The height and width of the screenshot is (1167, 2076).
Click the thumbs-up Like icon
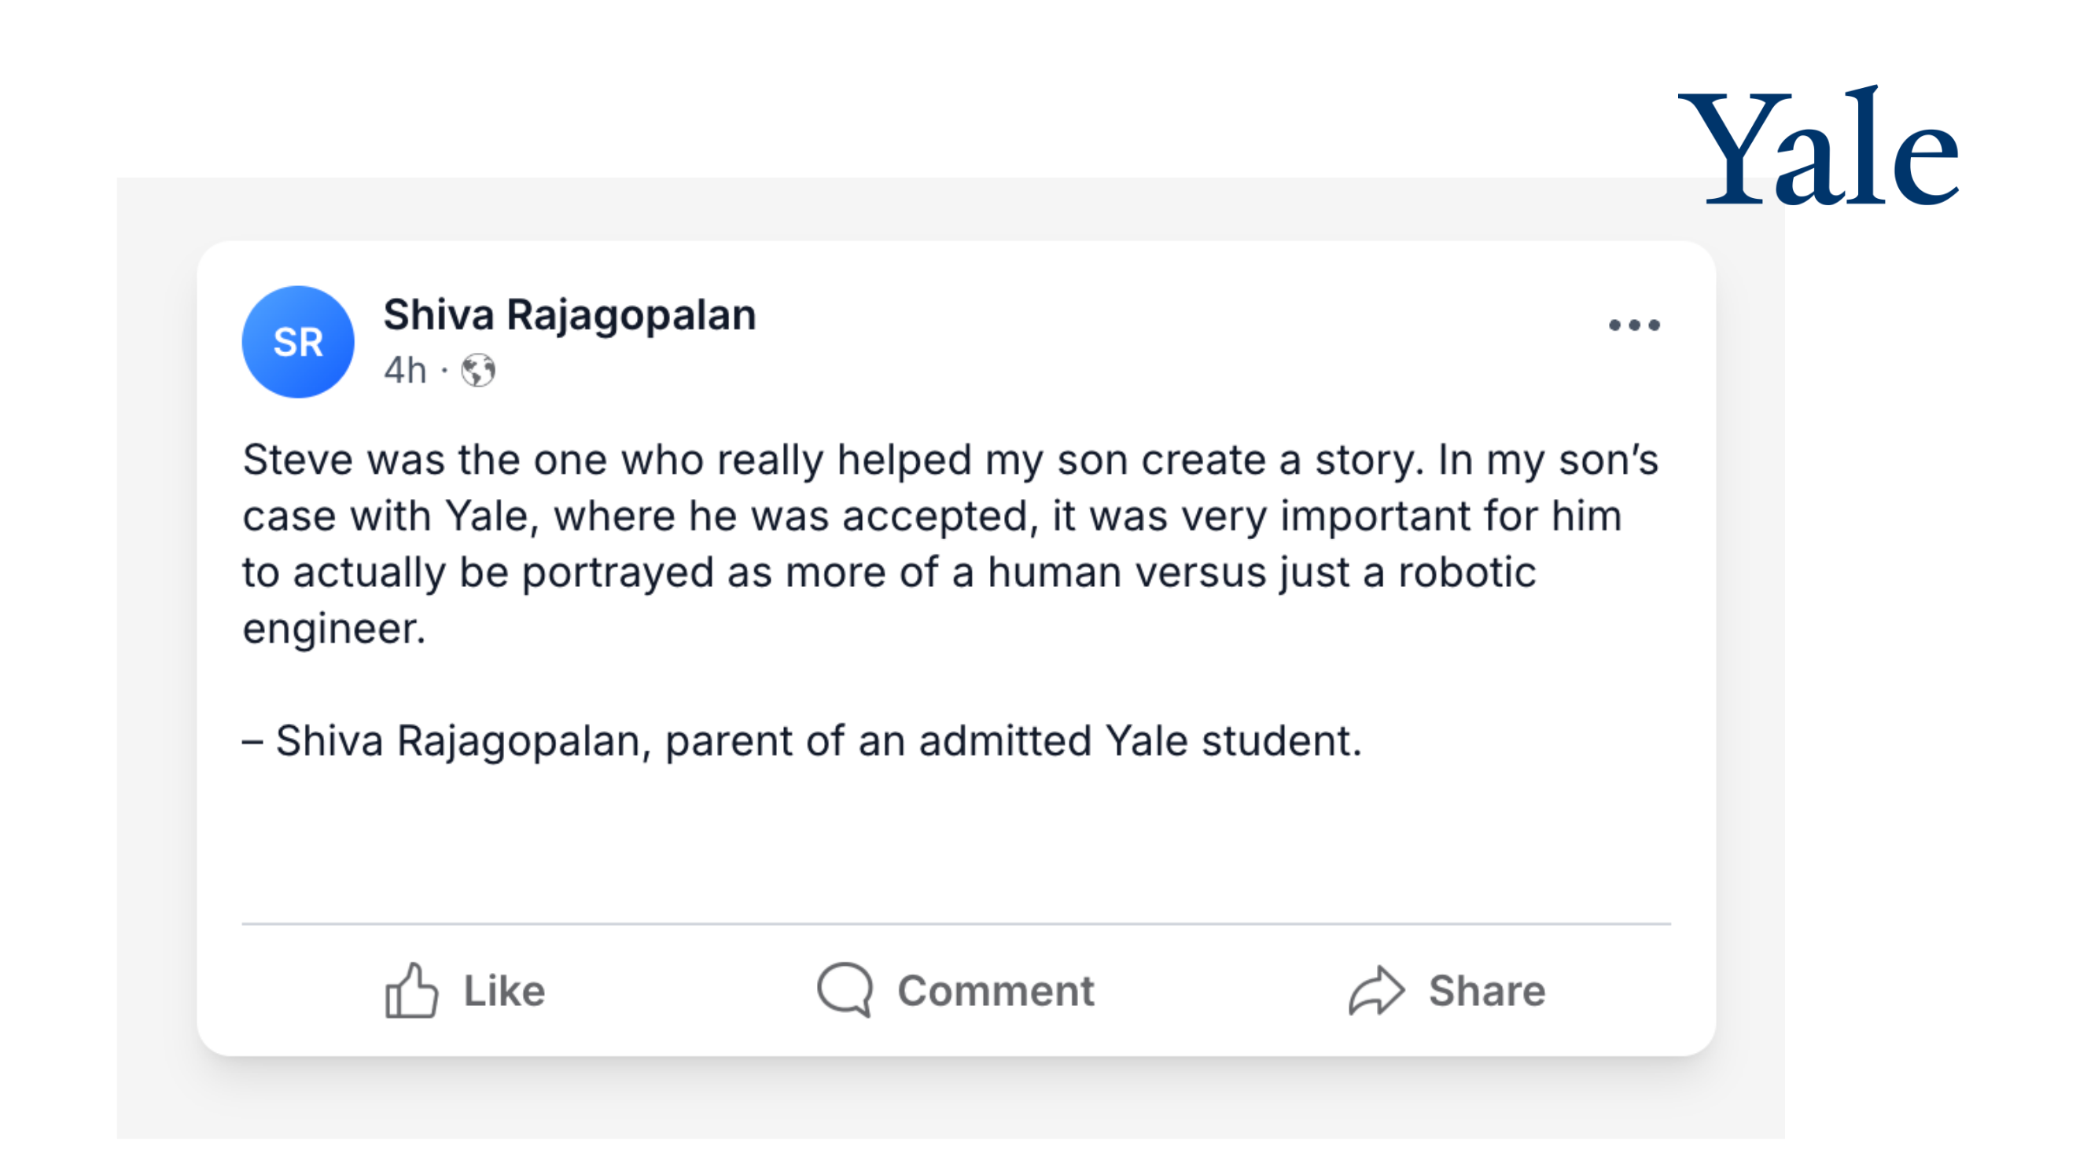click(x=412, y=990)
